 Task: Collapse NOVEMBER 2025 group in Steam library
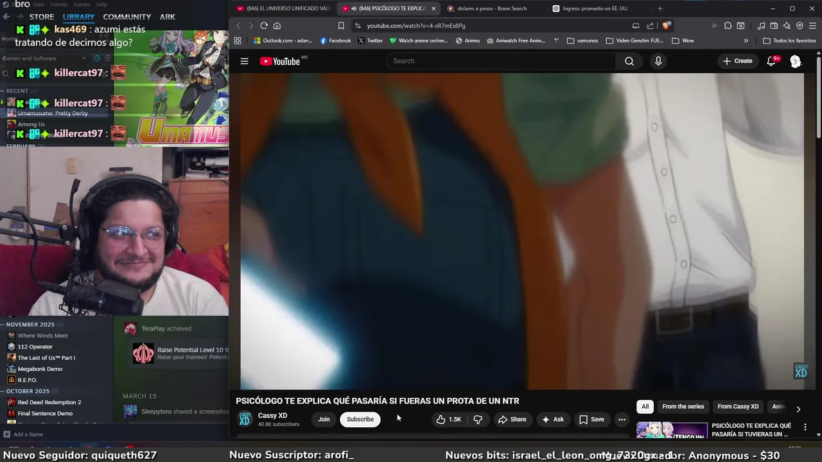pyautogui.click(x=3, y=324)
